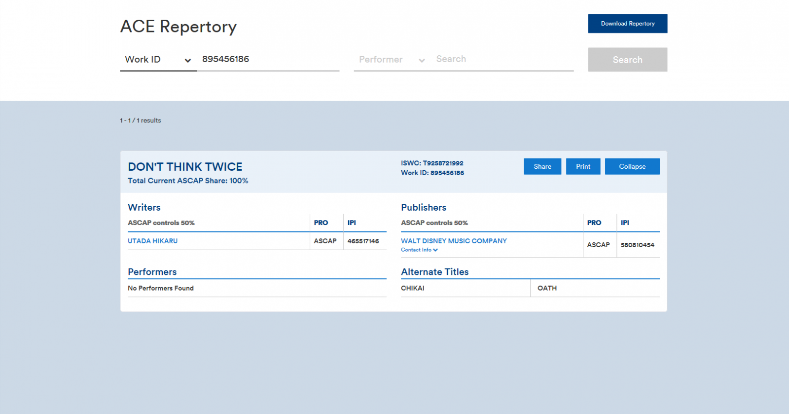Image resolution: width=789 pixels, height=414 pixels.
Task: Click the ISWC code T9258721992
Action: coord(443,163)
